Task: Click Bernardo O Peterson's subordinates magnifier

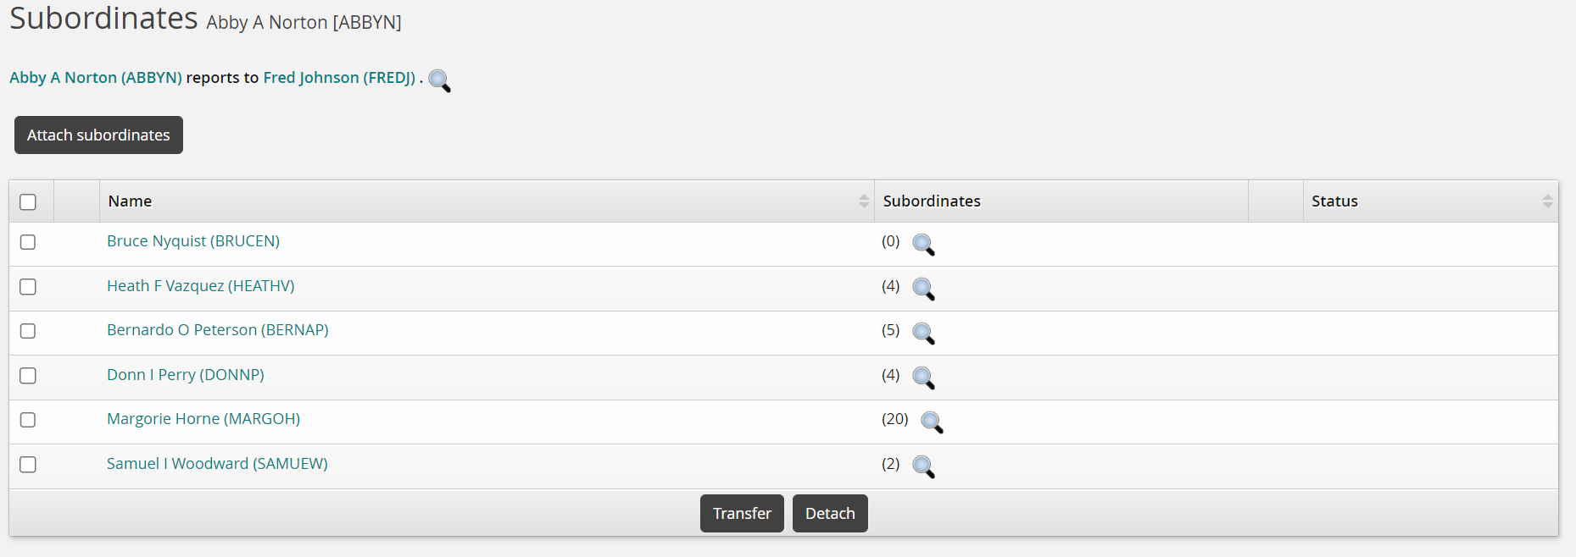Action: tap(923, 334)
